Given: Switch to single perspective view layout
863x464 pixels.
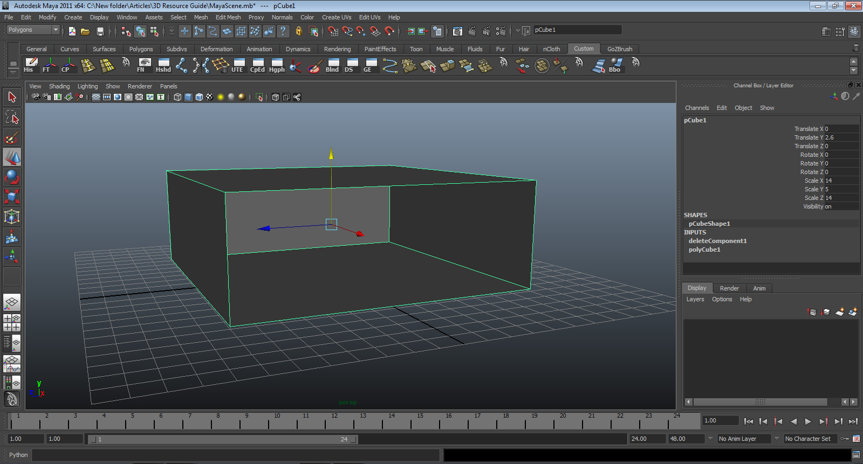Looking at the screenshot, I should click(12, 302).
